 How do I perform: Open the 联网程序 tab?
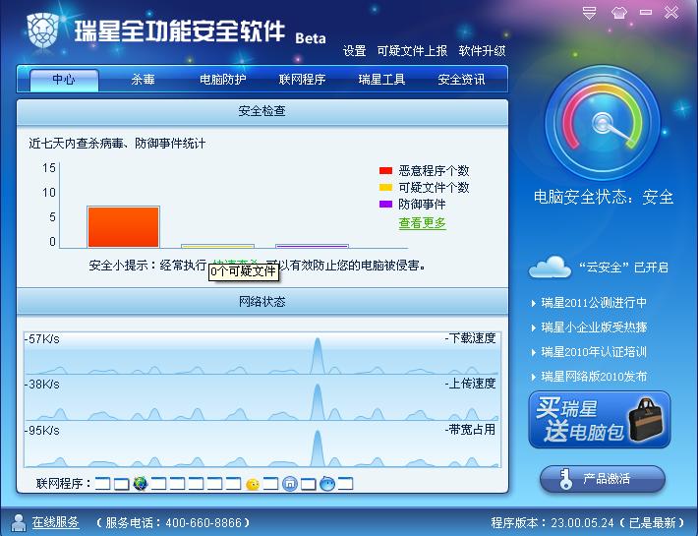(x=302, y=80)
